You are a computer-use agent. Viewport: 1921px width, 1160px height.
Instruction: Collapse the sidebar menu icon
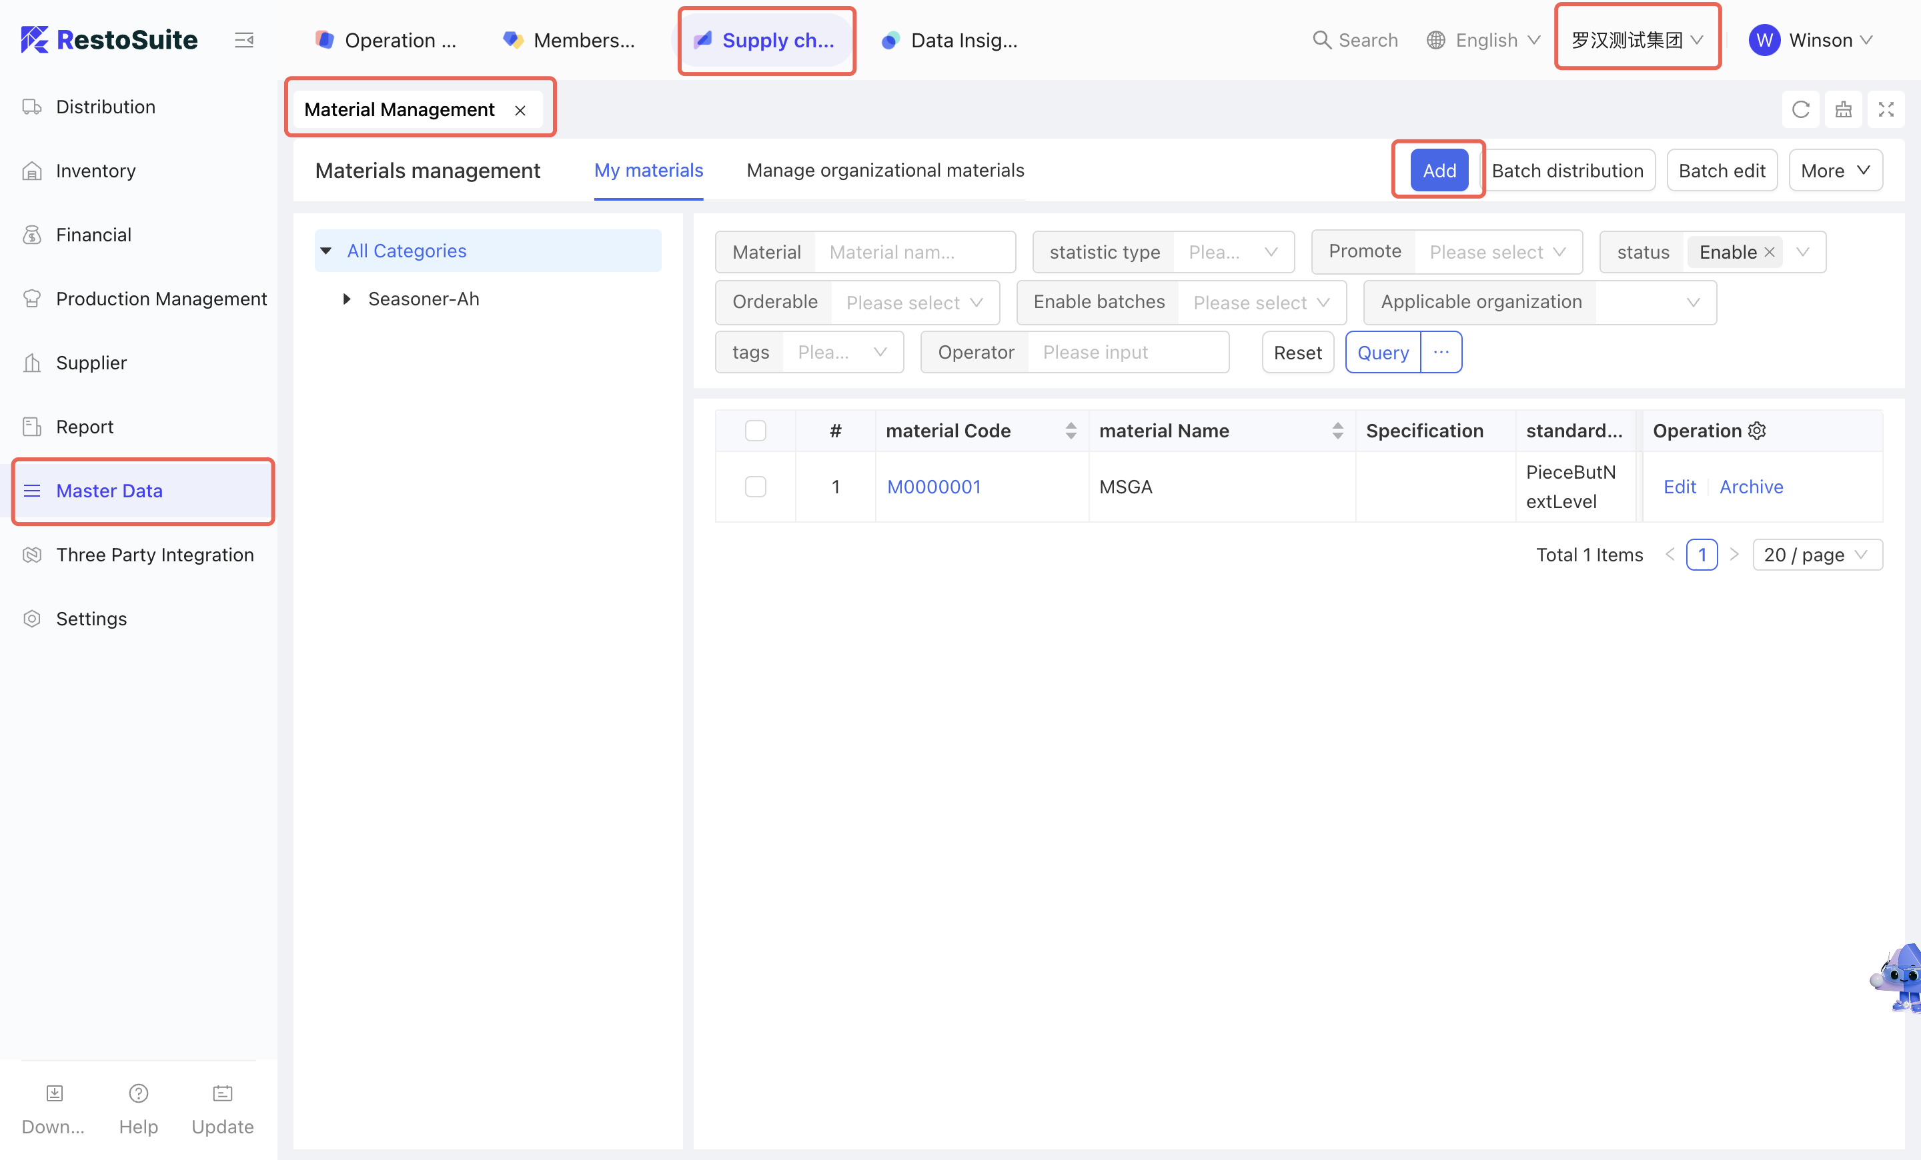click(244, 40)
